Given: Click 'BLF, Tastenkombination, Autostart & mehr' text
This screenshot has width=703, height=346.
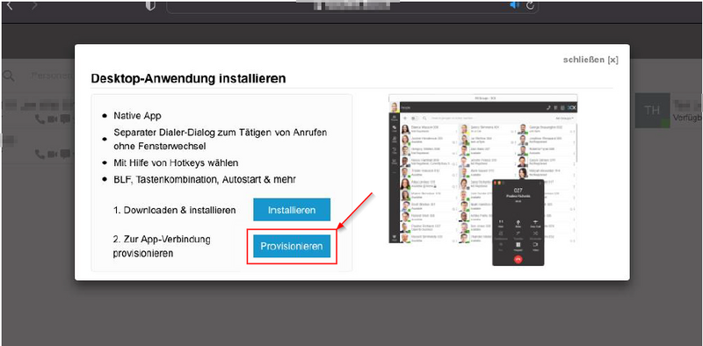Looking at the screenshot, I should (x=205, y=179).
